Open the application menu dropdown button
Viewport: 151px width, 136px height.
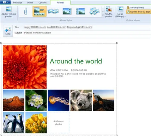click(5, 2)
